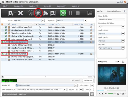Toggle checkbox for Elemento di unione1
Screen dimensions: 128x97
click(x=6, y=42)
